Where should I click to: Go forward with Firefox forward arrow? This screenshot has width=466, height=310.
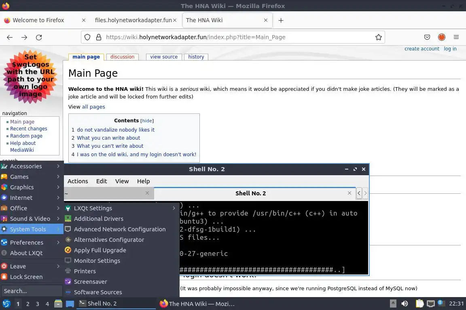pyautogui.click(x=24, y=38)
